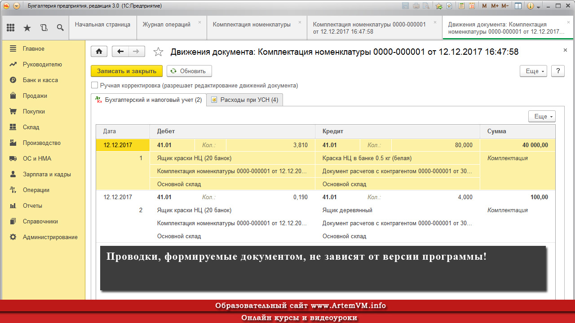575x323 pixels.
Task: Open the 1C main menu dropdown in the title bar
Action: (16, 6)
